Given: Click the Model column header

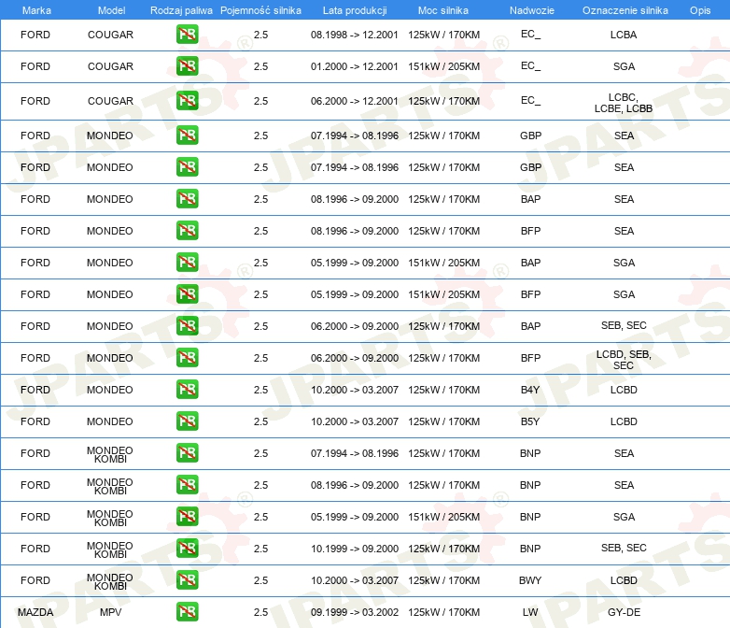Looking at the screenshot, I should (111, 10).
